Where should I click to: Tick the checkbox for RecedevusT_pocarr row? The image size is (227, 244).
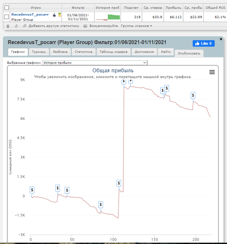[x=6, y=17]
